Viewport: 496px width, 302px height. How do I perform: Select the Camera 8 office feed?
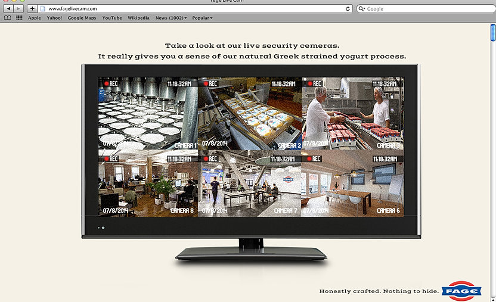148,183
